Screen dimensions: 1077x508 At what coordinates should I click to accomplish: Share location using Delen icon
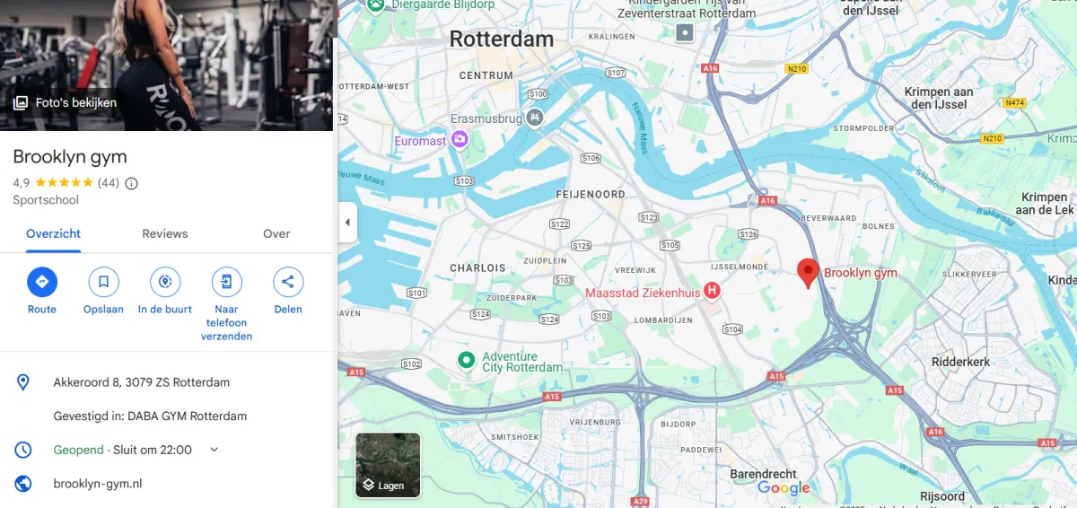tap(288, 282)
